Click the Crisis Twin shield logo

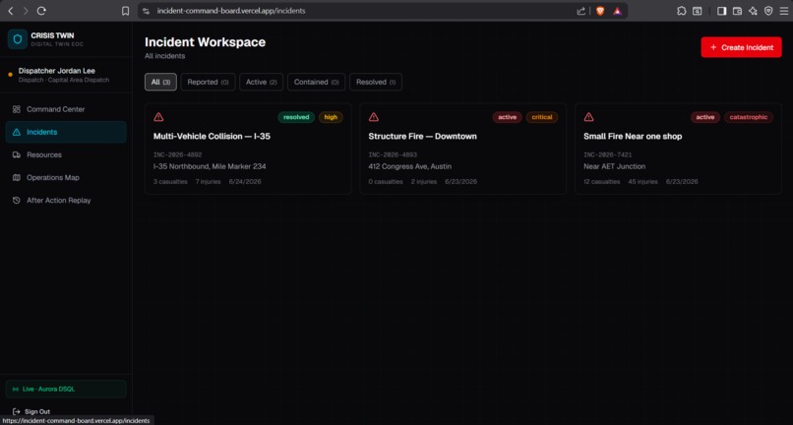[18, 39]
